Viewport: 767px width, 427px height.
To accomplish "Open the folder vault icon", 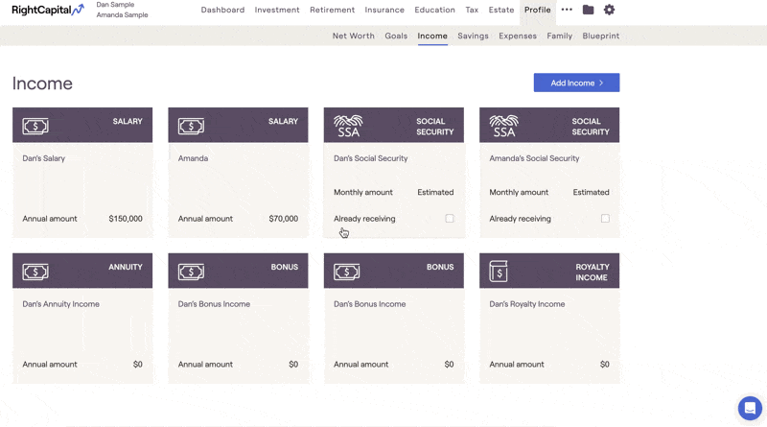I will pyautogui.click(x=588, y=10).
